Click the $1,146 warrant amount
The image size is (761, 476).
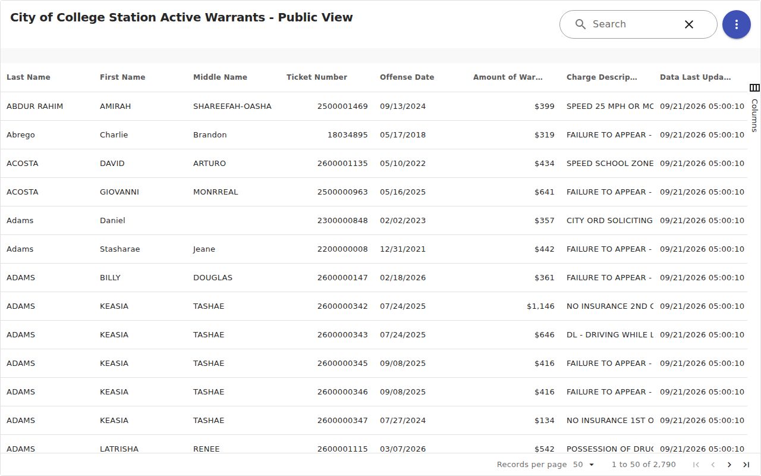[540, 306]
